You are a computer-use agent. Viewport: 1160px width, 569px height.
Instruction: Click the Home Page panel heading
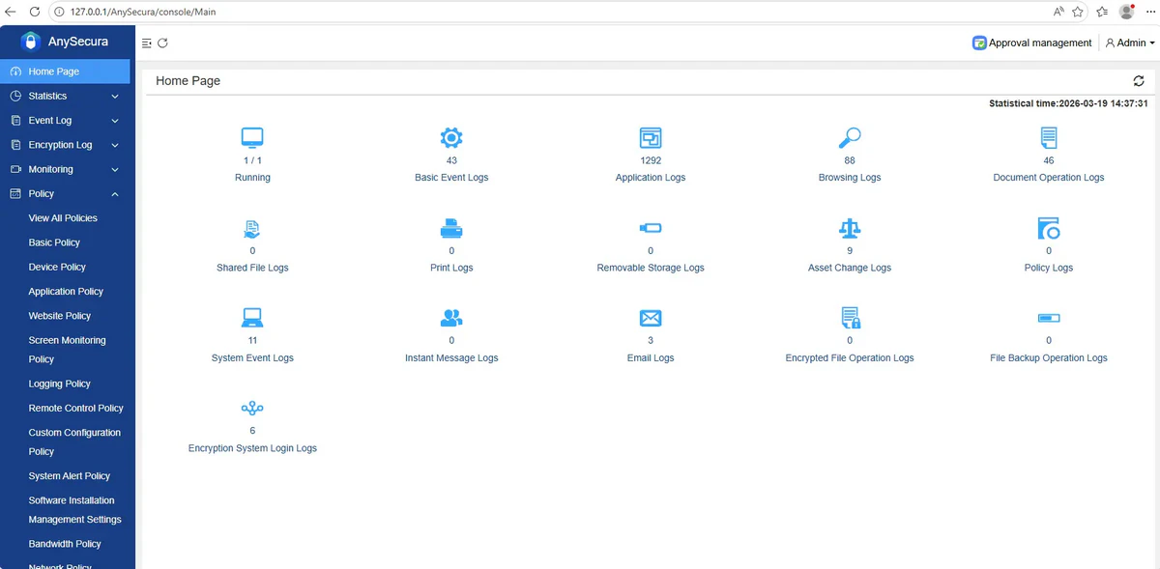(x=188, y=81)
